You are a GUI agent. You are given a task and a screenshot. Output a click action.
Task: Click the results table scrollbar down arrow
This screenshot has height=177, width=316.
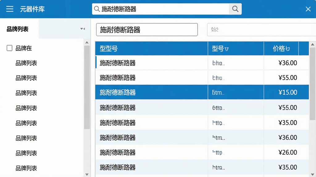313,175
